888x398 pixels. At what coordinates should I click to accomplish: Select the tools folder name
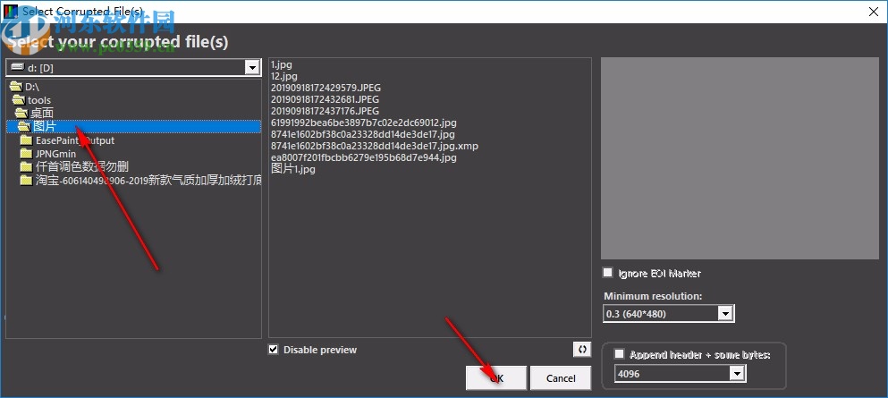[x=39, y=100]
